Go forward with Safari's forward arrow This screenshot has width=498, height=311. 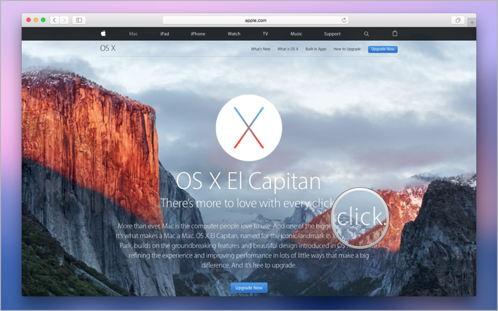pos(64,20)
